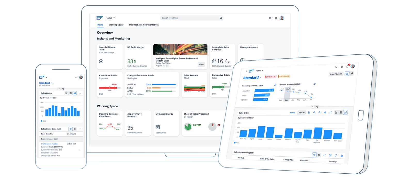Open Sales Fulfillment Team Jam group icon
Screen dimensions: 413x177
(101, 61)
